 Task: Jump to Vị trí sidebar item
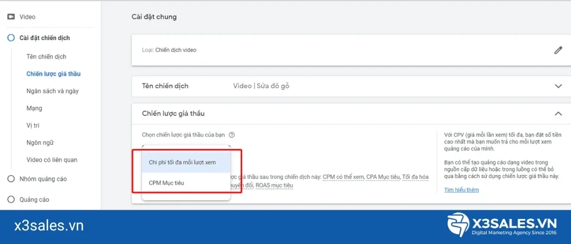33,125
